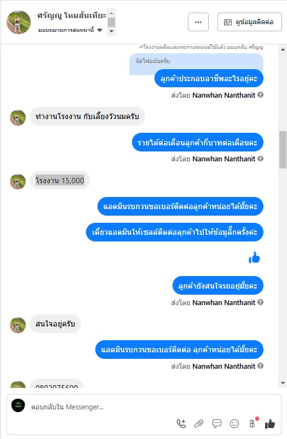Click the three-dots more options button

[198, 22]
